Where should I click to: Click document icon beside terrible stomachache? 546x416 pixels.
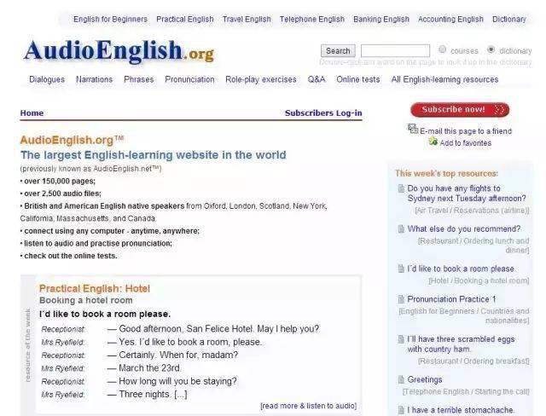(401, 410)
